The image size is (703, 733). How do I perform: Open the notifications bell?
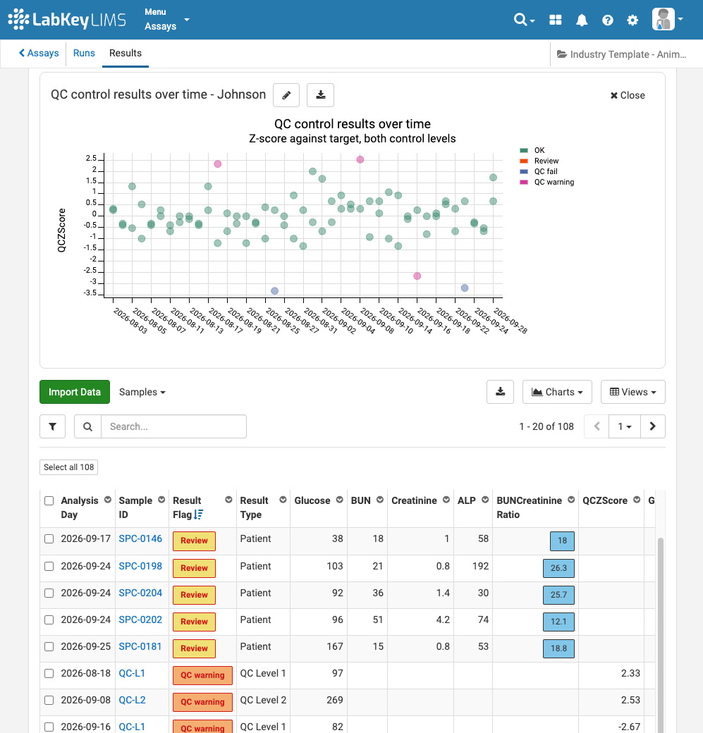(582, 20)
